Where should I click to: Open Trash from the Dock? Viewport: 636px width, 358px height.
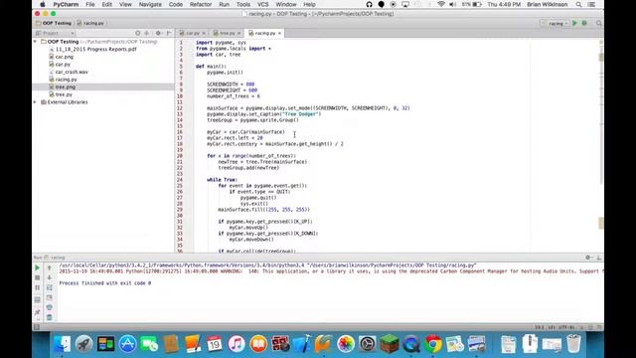573,344
